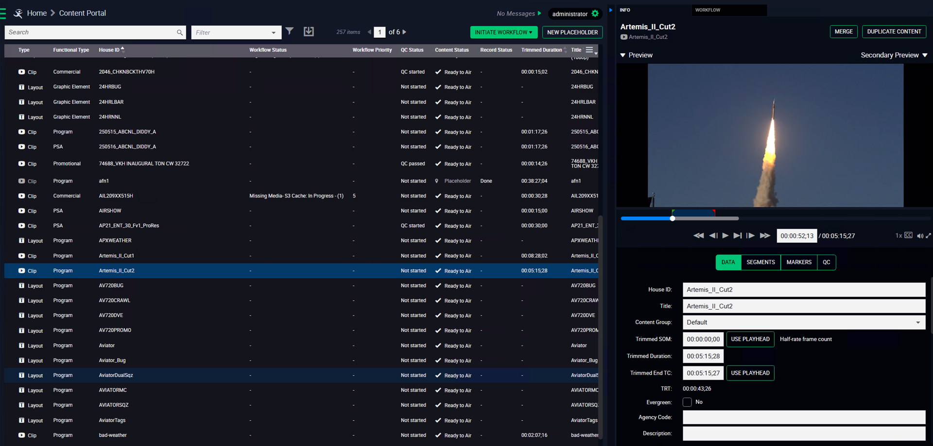Viewport: 933px width, 446px height.
Task: Jump to the end marker in player
Action: point(738,236)
